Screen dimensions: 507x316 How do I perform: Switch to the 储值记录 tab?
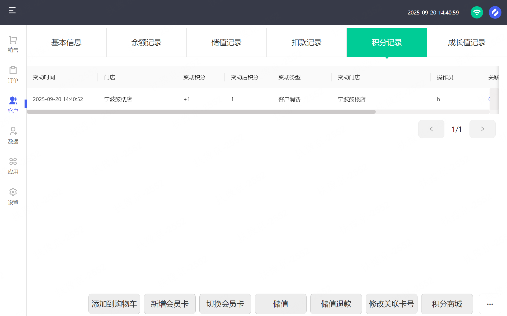coord(226,42)
